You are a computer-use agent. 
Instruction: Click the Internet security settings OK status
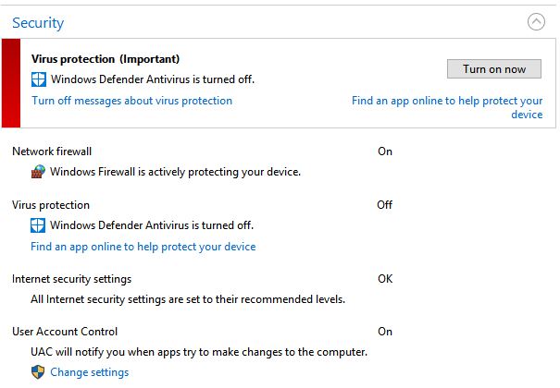(x=385, y=279)
